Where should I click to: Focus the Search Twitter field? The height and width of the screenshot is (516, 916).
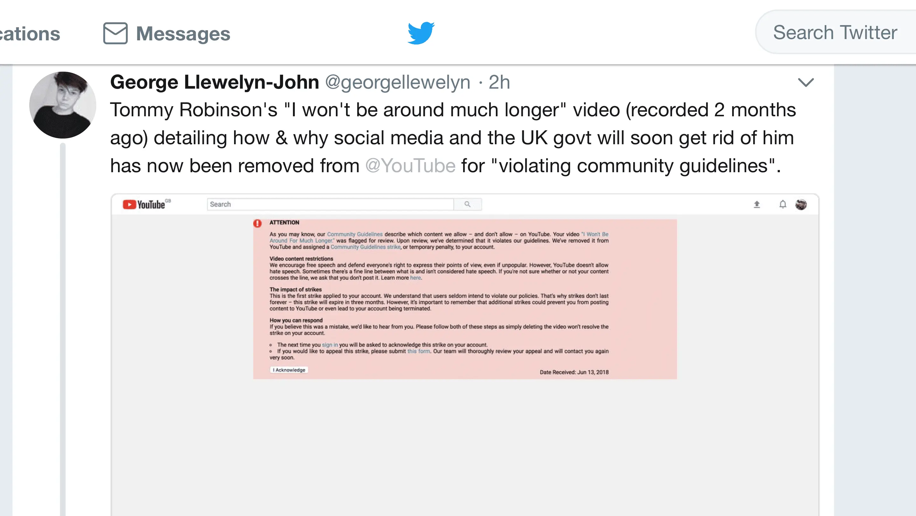(836, 32)
